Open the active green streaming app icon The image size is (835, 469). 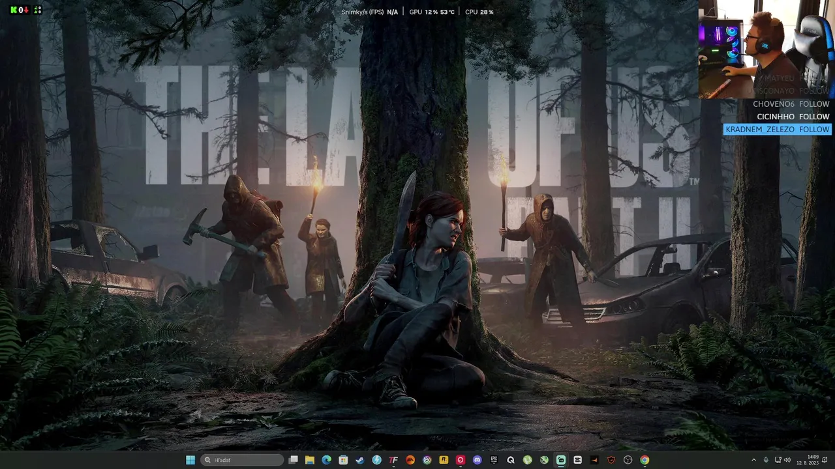click(560, 460)
